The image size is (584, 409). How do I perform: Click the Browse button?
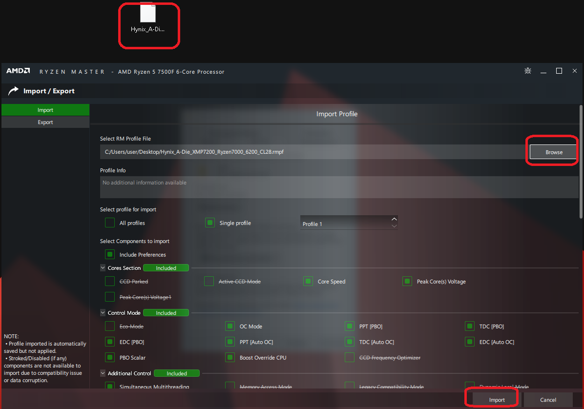tap(553, 152)
